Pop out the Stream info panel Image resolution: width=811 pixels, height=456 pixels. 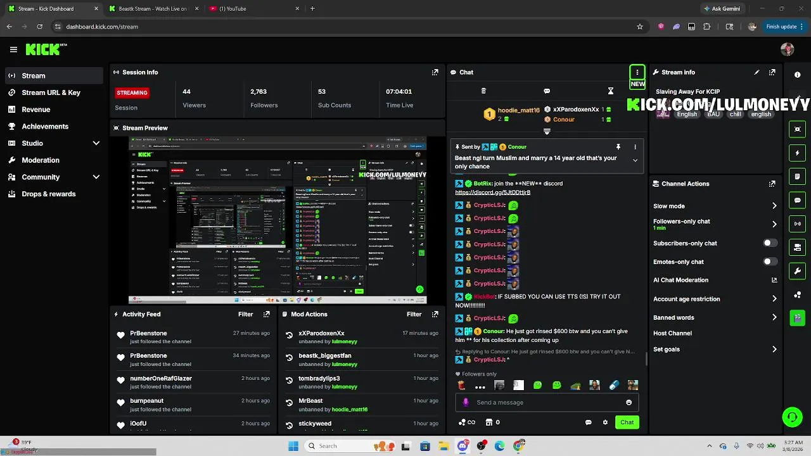coord(772,72)
